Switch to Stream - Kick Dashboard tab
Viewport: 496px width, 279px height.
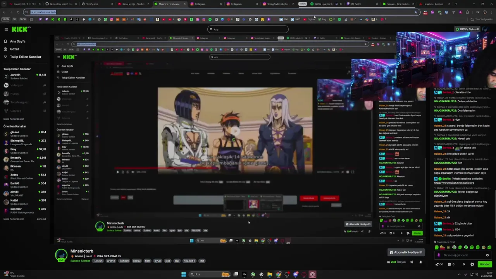coord(398,4)
